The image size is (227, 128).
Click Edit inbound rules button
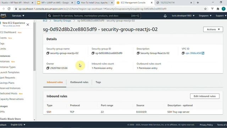[x=205, y=96]
